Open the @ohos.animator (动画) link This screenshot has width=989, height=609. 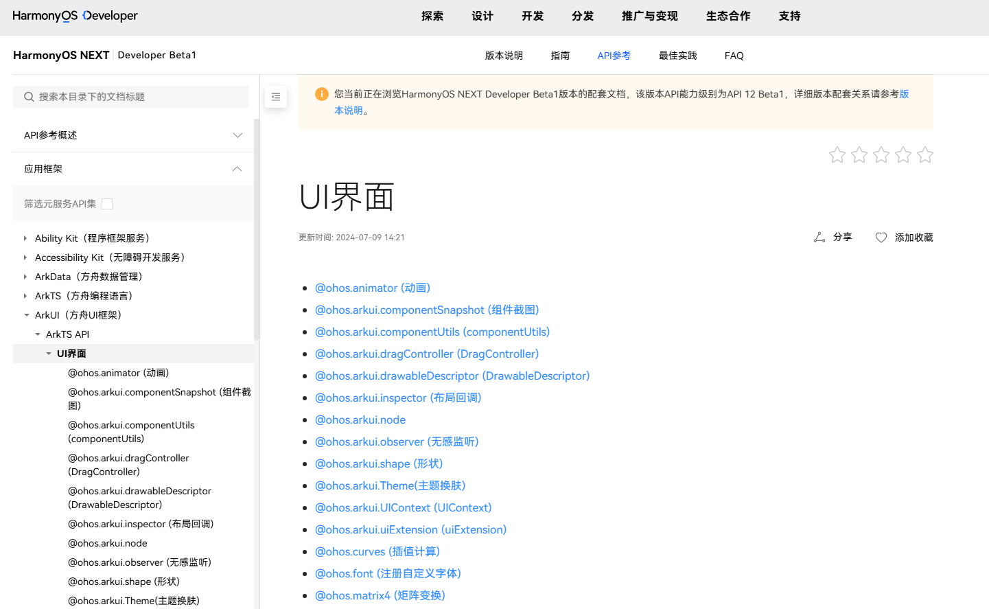pos(373,288)
